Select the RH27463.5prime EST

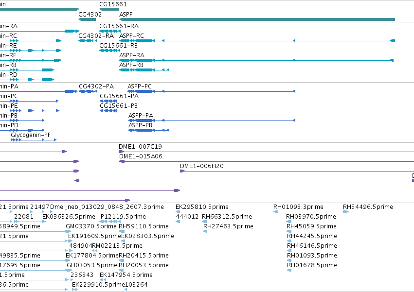205,231
